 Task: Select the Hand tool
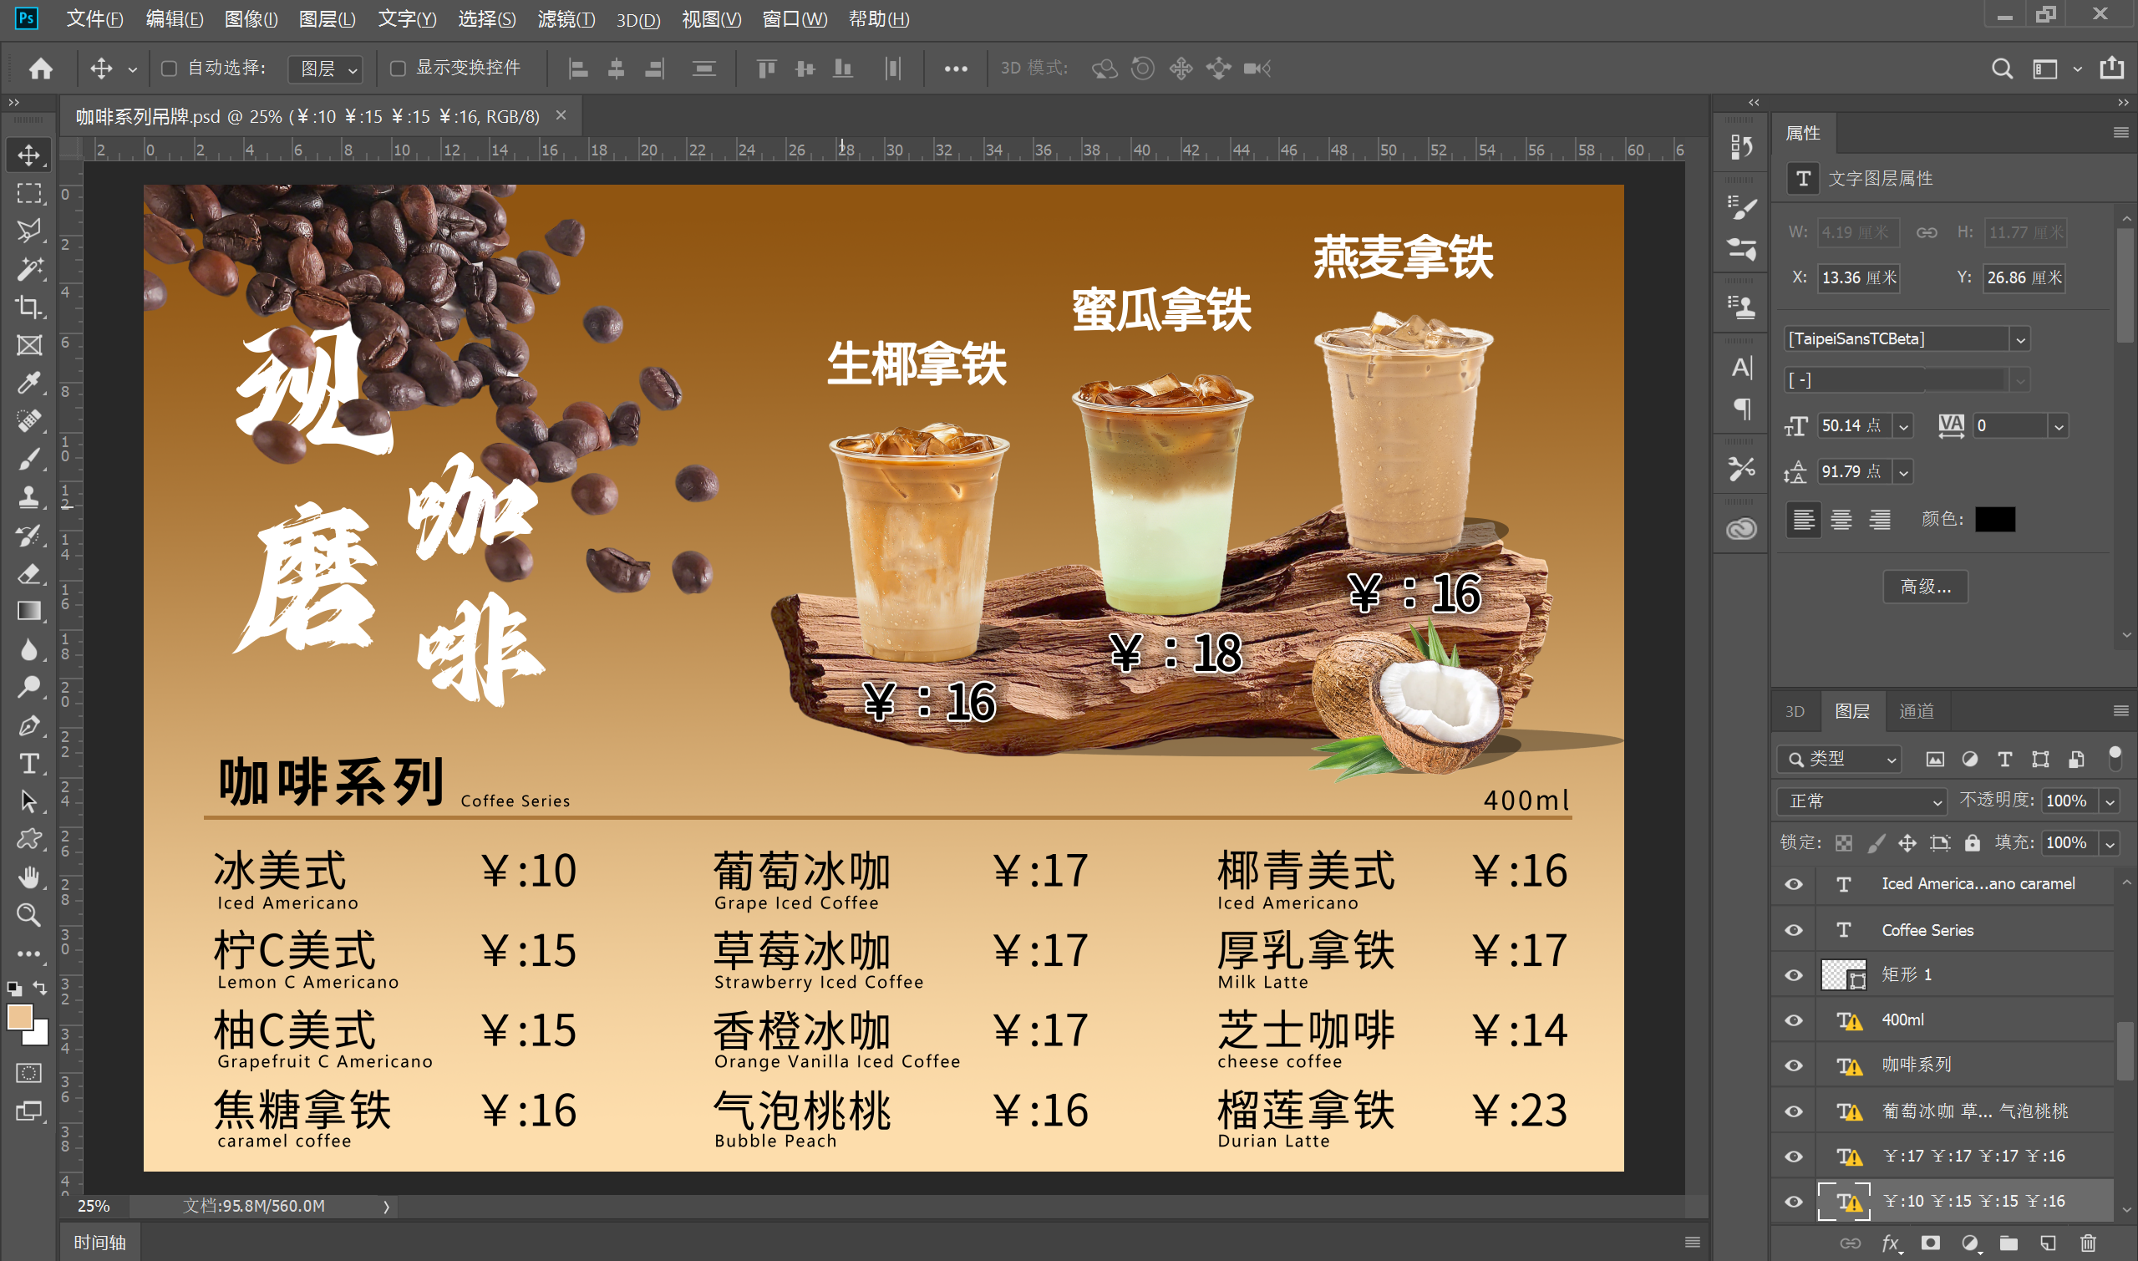[29, 877]
